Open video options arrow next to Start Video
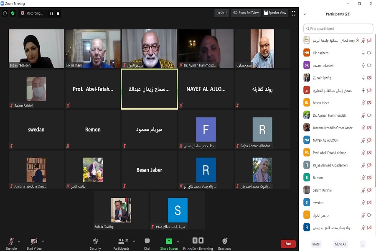The image size is (376, 251). pos(43,241)
